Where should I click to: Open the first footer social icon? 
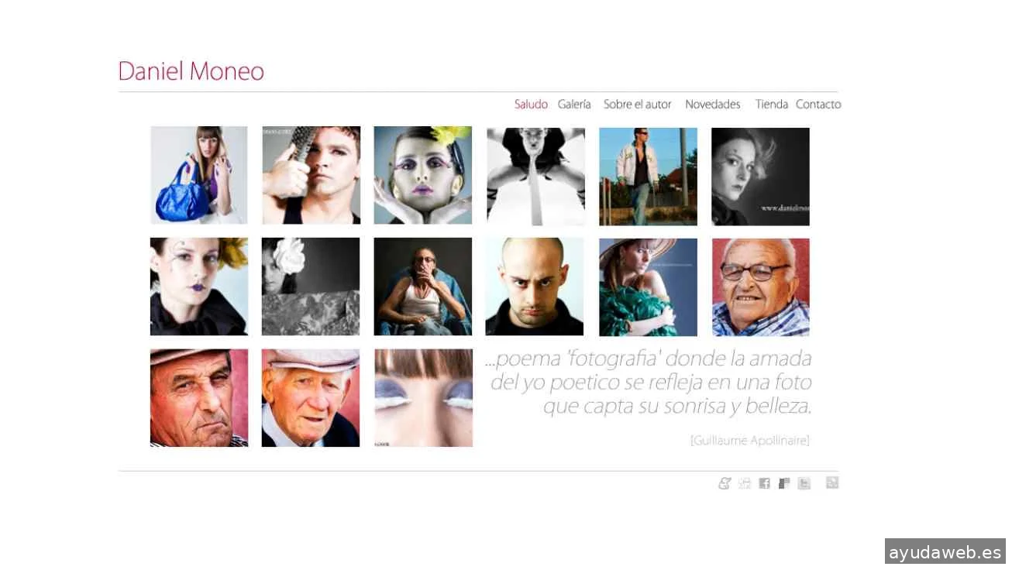coord(725,483)
